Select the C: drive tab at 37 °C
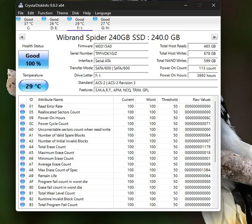This screenshot has width=252, height=224. pos(28,24)
